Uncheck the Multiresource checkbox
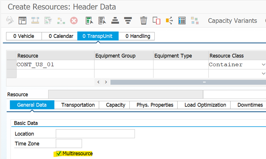The height and width of the screenshot is (159, 266). tap(59, 153)
